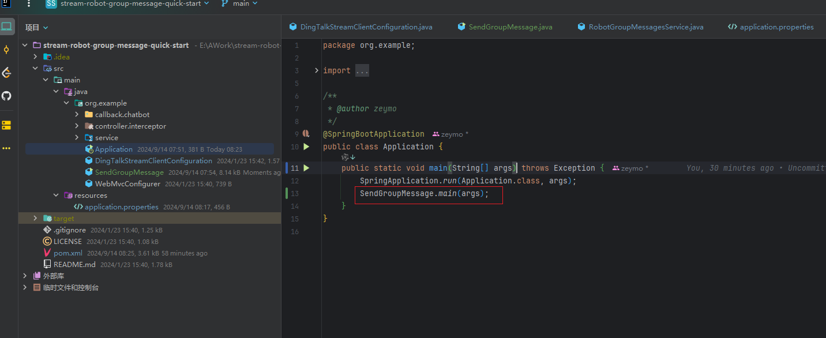
Task: Click line number 12 in gutter
Action: point(295,181)
